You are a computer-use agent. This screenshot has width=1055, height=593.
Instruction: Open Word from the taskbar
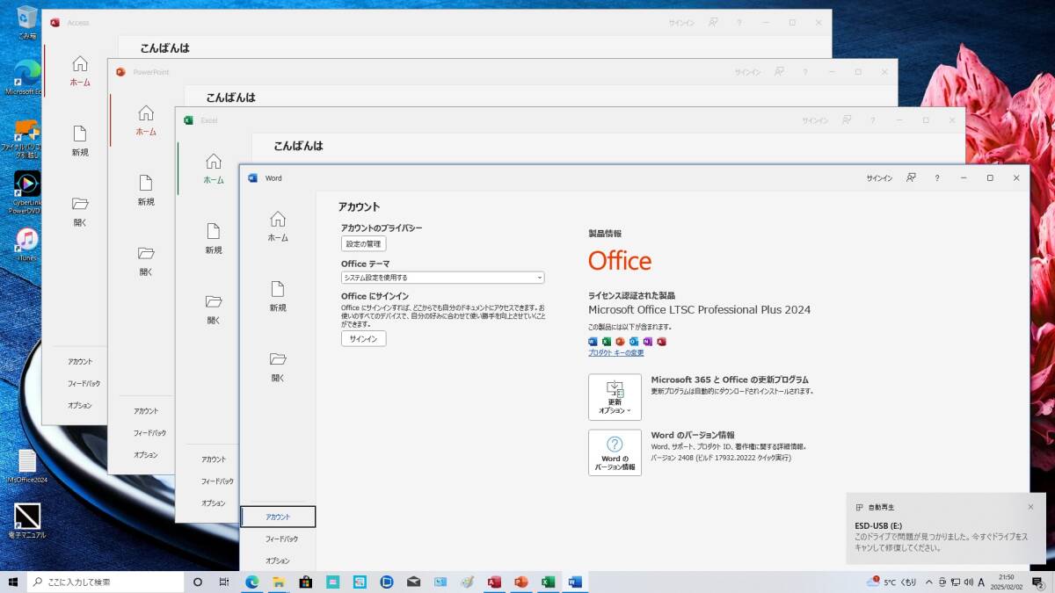(575, 582)
